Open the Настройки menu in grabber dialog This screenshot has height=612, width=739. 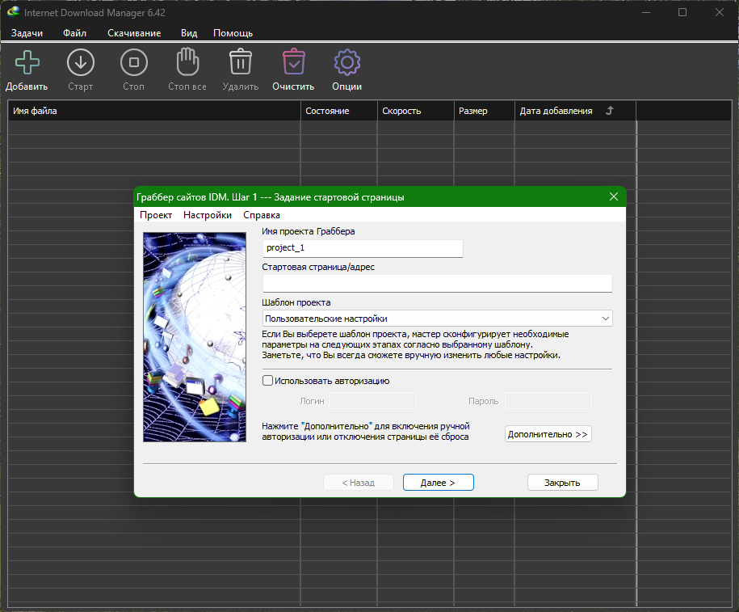pos(208,215)
